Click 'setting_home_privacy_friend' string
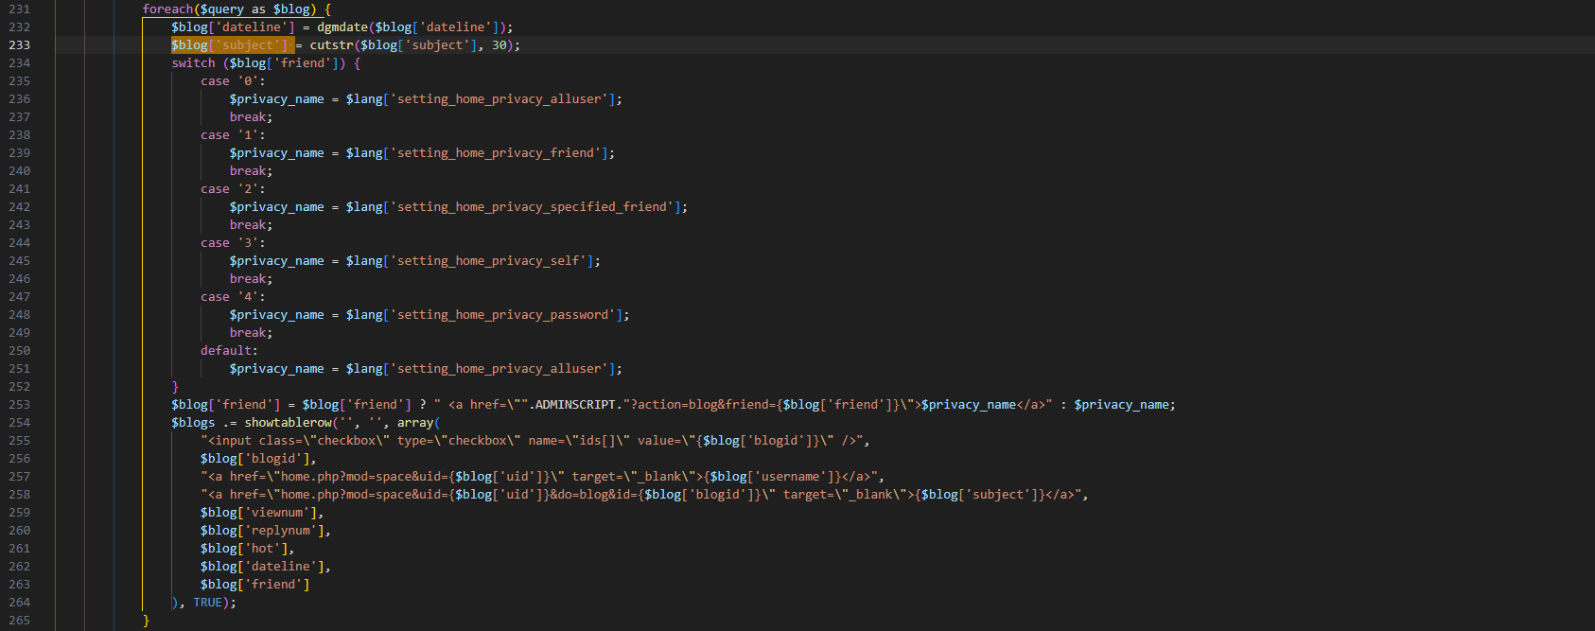1595x631 pixels. [496, 153]
